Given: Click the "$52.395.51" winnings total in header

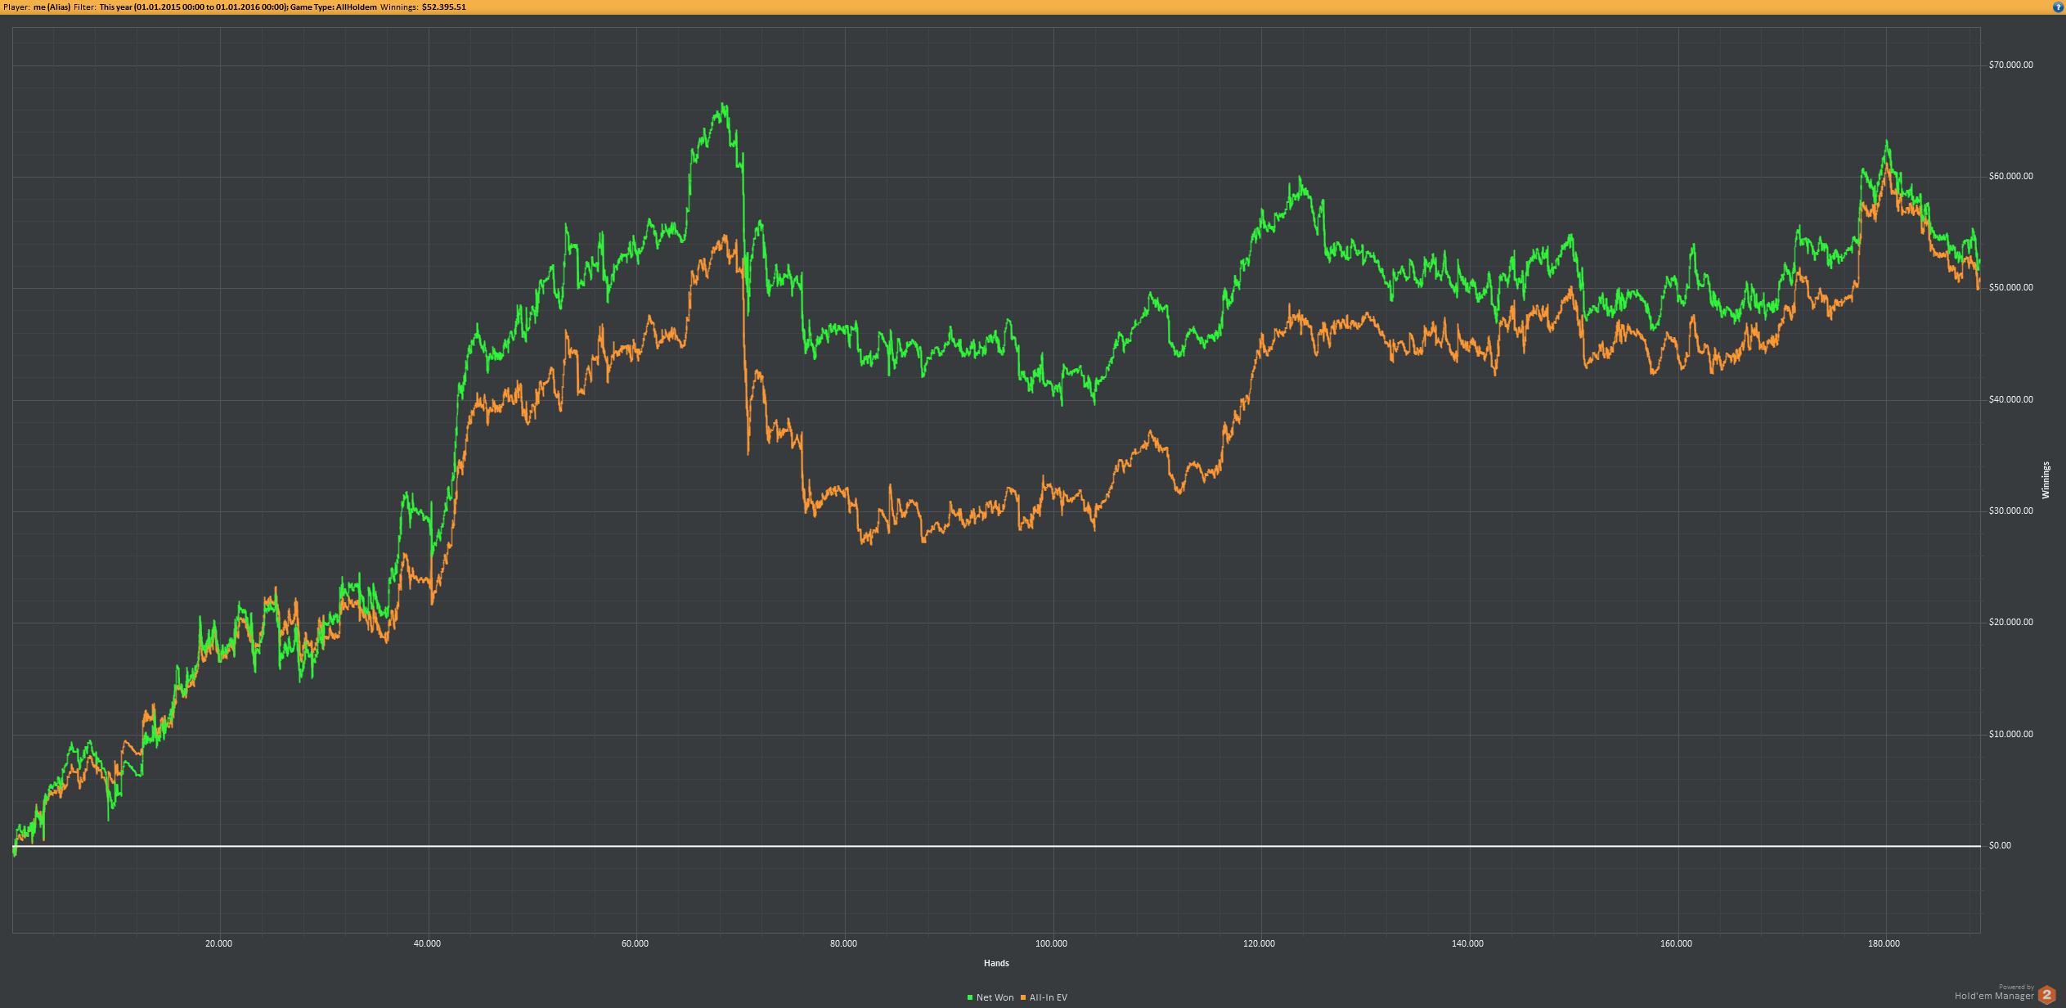Looking at the screenshot, I should pos(444,7).
